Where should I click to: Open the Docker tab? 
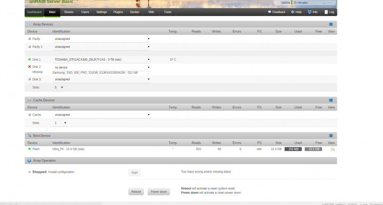click(134, 12)
